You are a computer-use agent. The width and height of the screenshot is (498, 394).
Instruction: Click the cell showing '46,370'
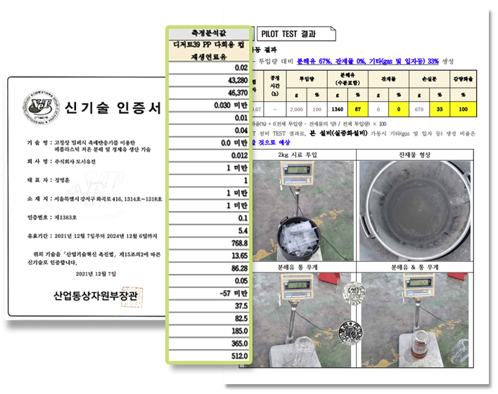point(209,93)
